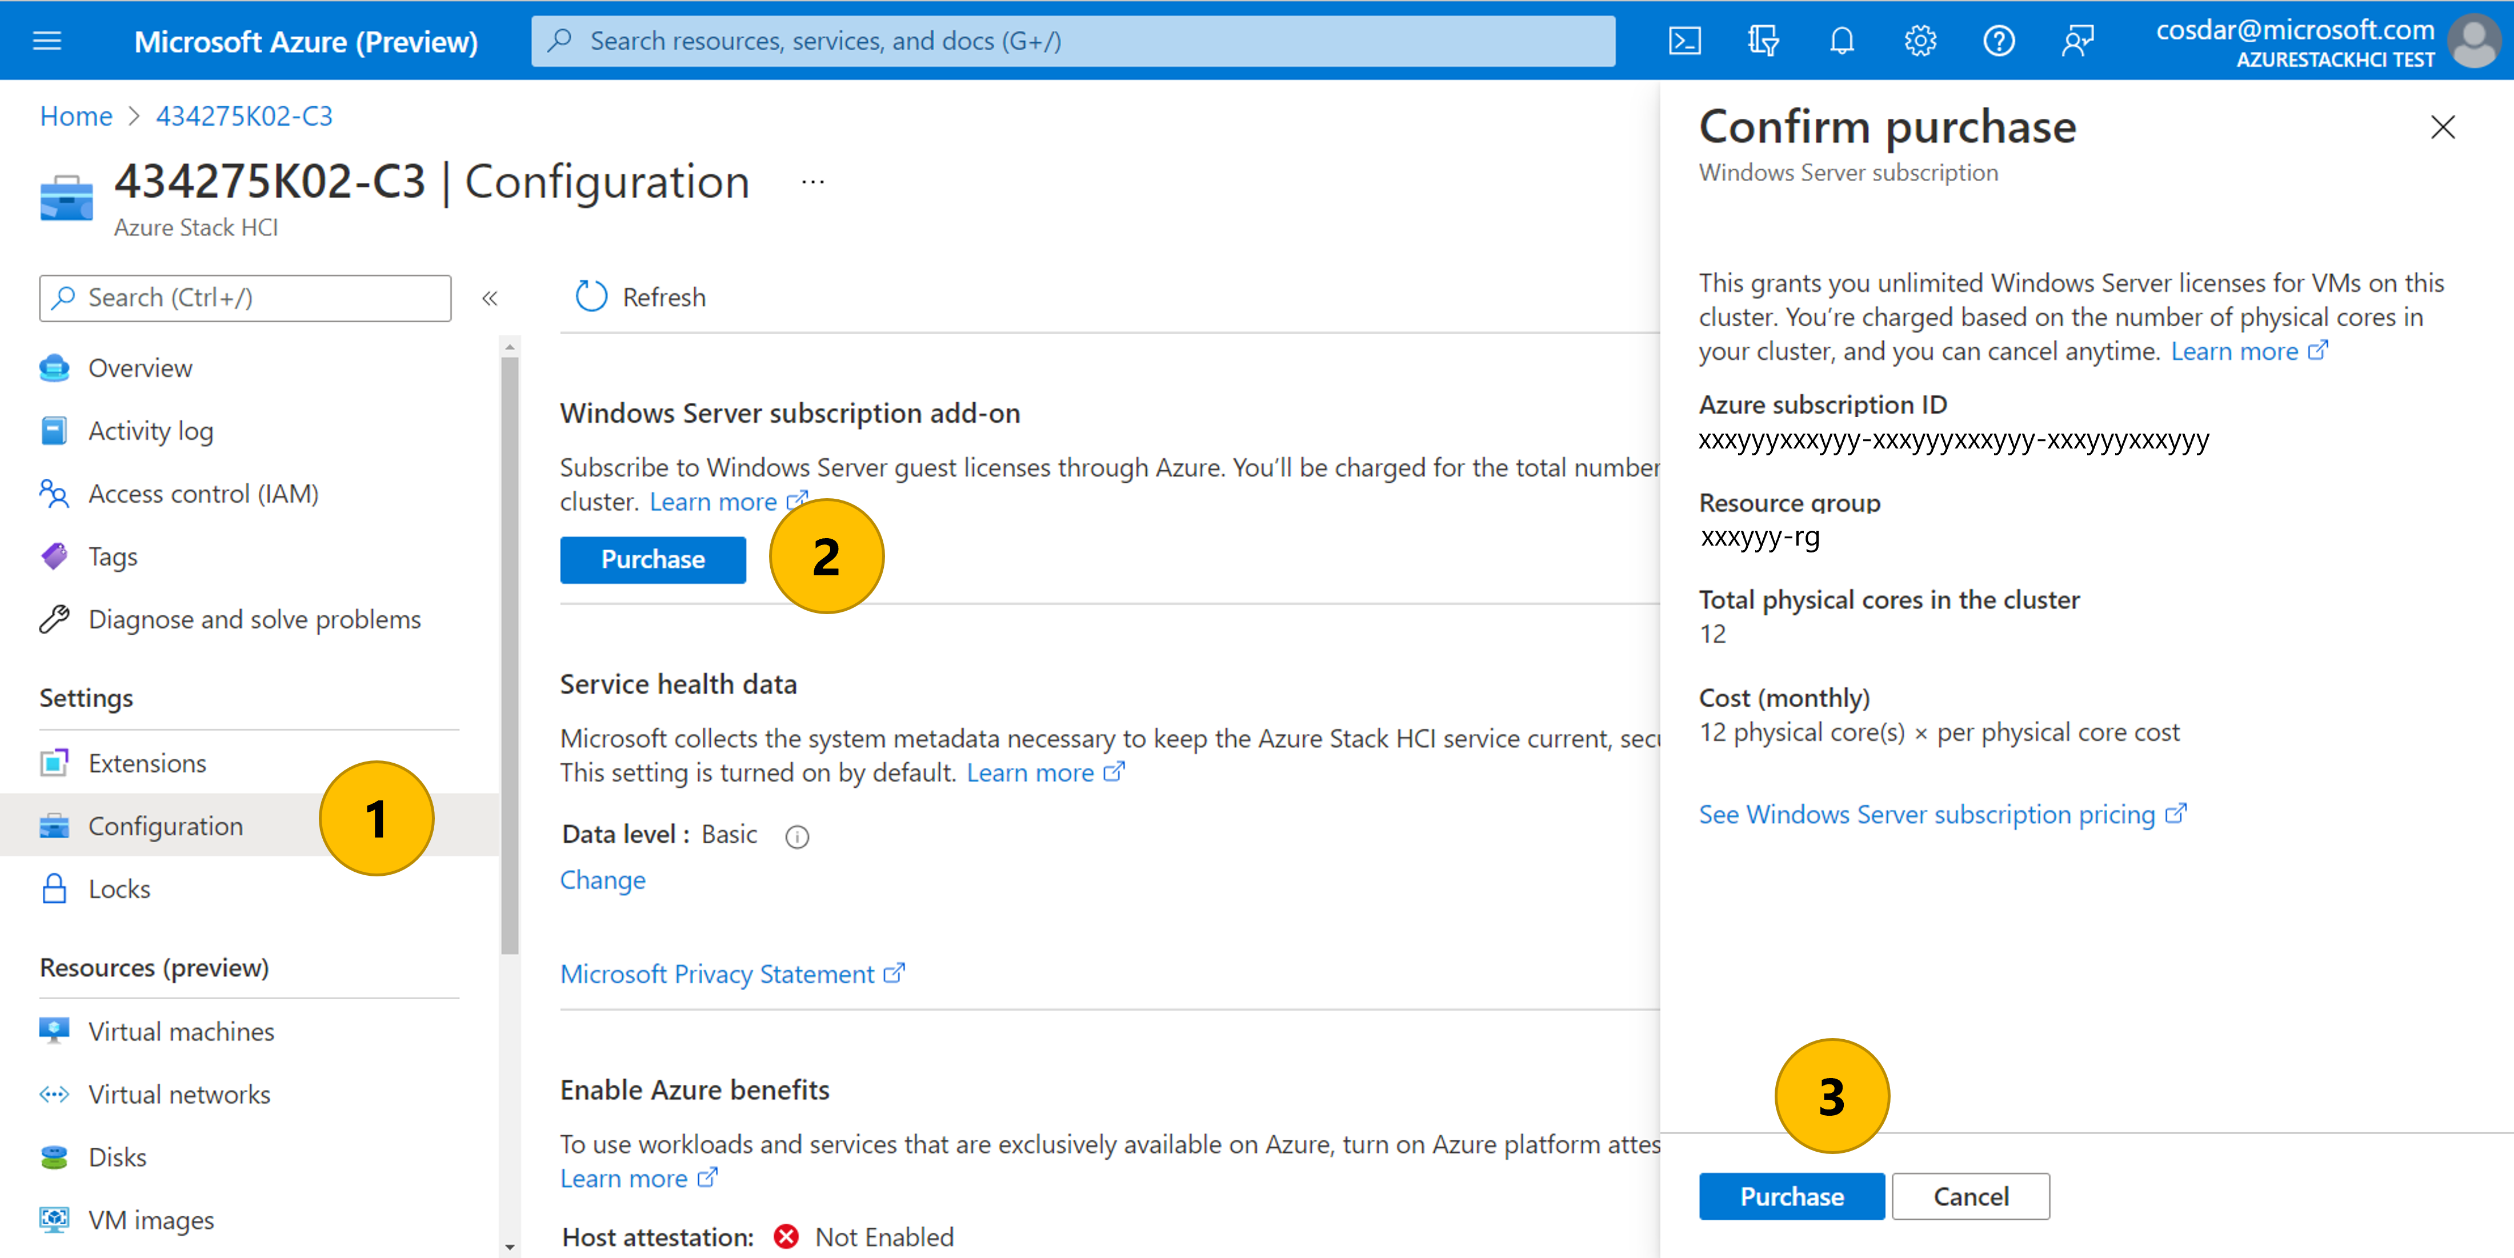This screenshot has width=2514, height=1258.
Task: Click Data level info icon
Action: pos(797,836)
